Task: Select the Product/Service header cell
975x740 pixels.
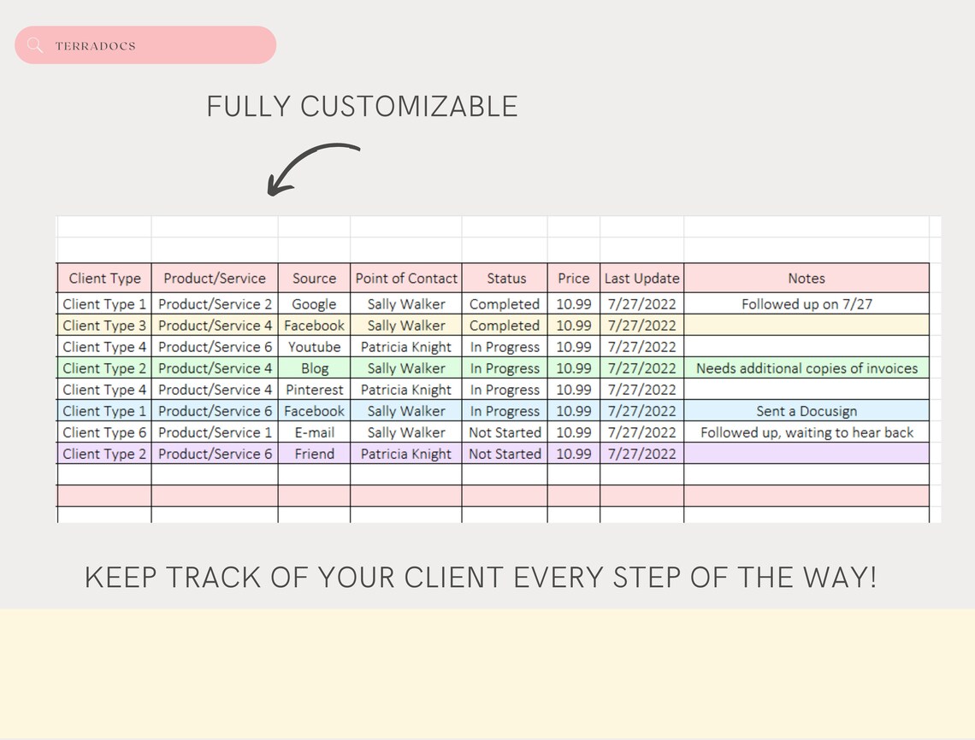Action: pyautogui.click(x=215, y=278)
